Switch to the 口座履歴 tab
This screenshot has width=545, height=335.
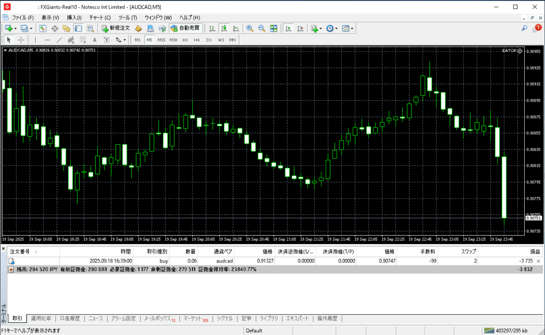point(70,319)
